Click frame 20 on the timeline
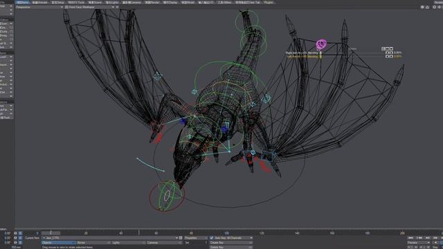The image size is (443, 249). pyautogui.click(x=86, y=233)
